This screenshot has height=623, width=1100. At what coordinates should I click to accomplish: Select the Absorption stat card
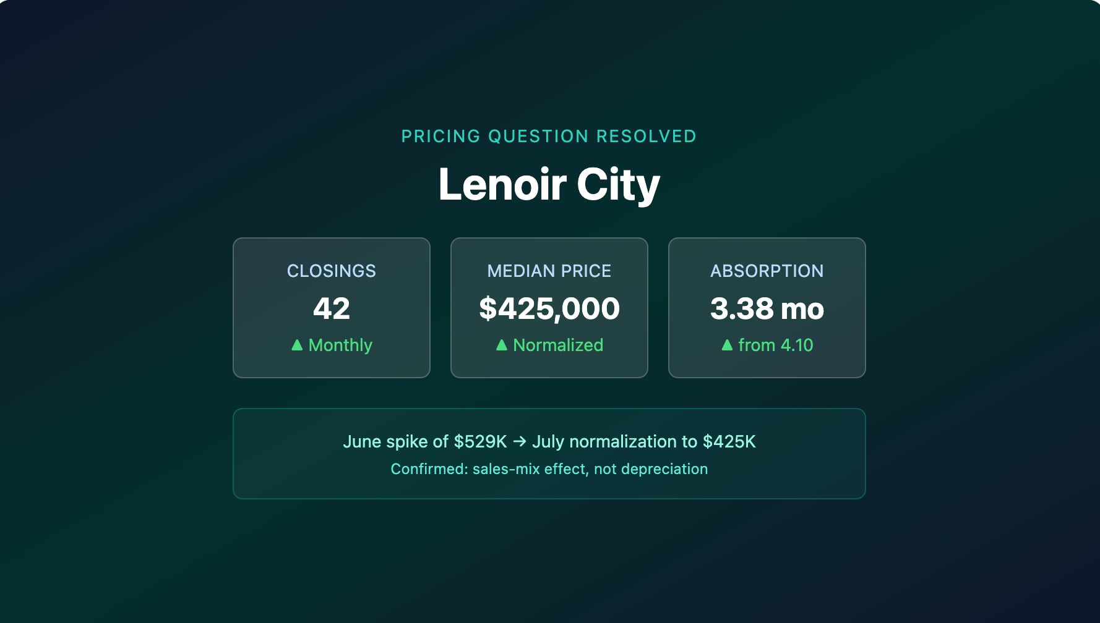[767, 308]
